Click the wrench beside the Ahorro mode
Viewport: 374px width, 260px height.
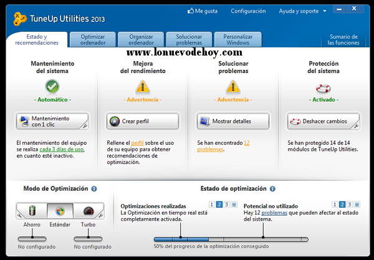tap(19, 215)
